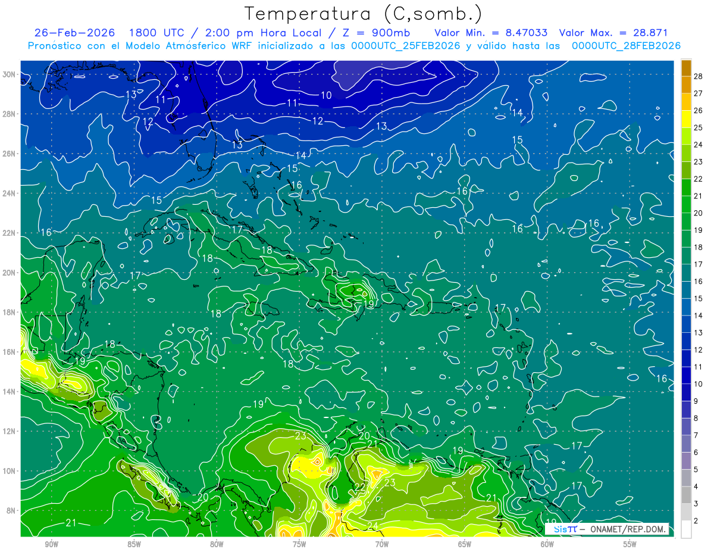Screen dimensions: 714x552
Task: Click the '65W' longitude axis label
Action: pos(465,544)
